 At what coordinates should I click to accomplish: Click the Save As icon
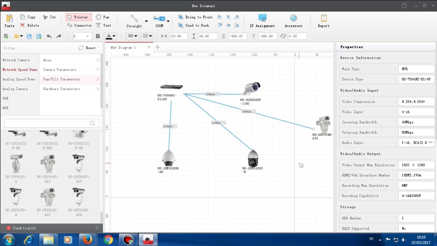point(39,36)
